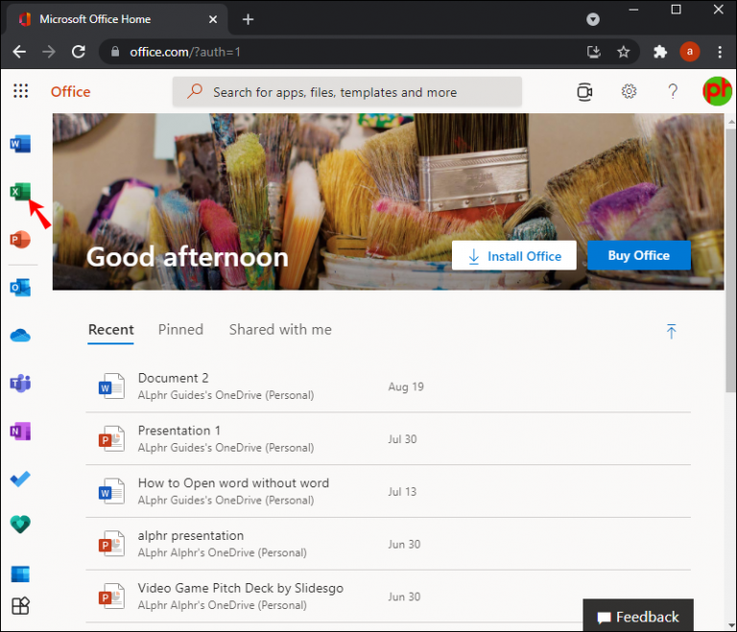This screenshot has width=737, height=632.
Task: Click the Install Office button
Action: [x=513, y=256]
